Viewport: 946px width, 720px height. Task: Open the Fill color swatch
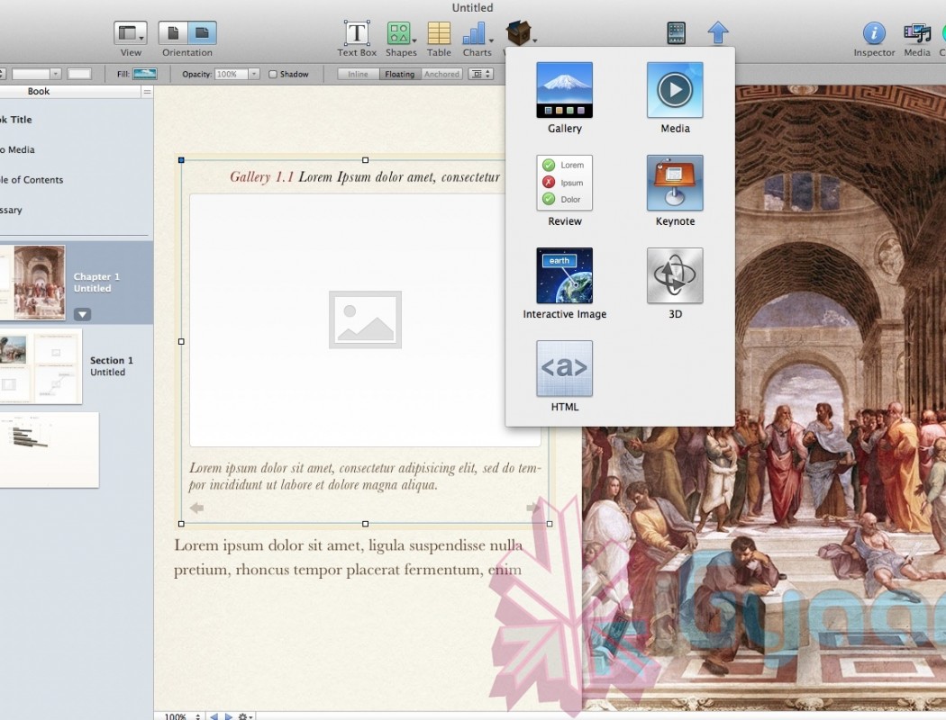145,74
